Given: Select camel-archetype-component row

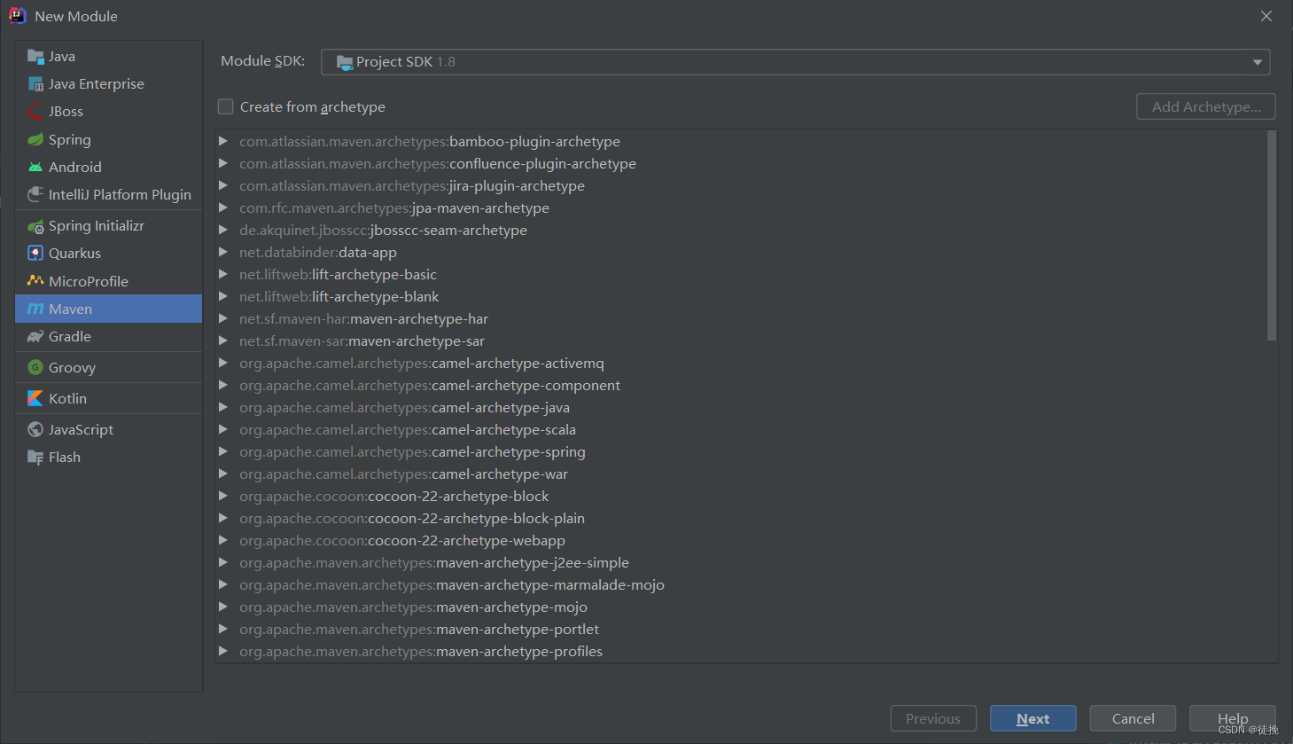Looking at the screenshot, I should point(741,386).
